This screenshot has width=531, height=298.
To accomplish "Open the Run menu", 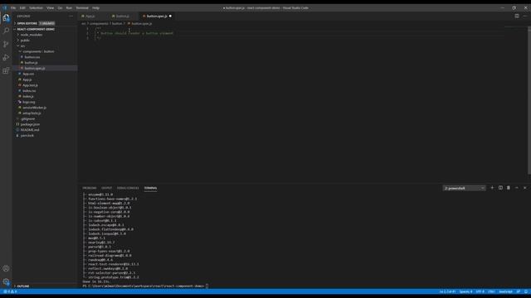I will click(69, 7).
